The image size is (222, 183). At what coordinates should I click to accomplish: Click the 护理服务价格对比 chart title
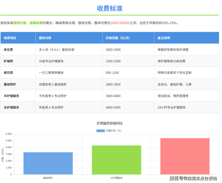tap(109, 123)
